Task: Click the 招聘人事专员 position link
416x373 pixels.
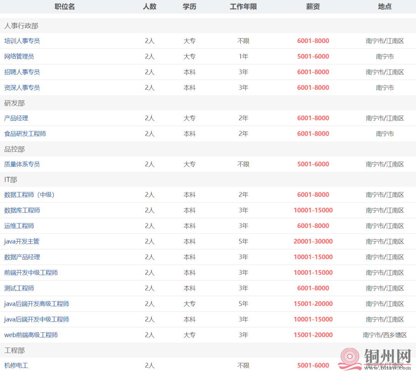Action: 22,72
